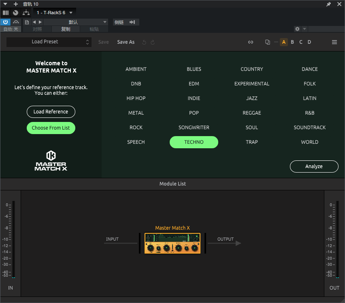Click the INPUT label in chain
Screen dimensions: 345x303
(112, 239)
